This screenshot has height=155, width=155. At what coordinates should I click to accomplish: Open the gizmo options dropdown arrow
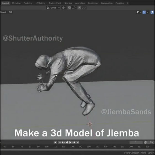click(x=147, y=12)
